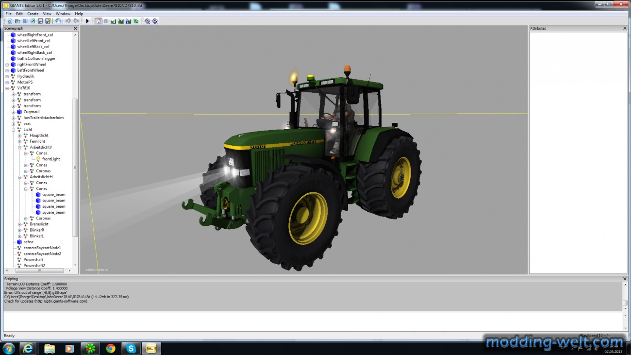Open the View menu
Screen dimensions: 631x355
[47, 14]
